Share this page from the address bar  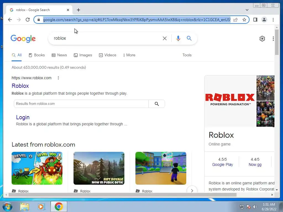coord(235,20)
